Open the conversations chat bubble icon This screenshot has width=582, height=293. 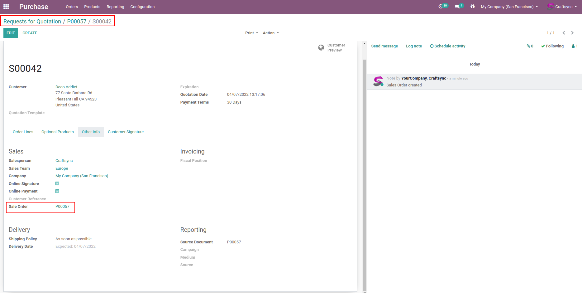point(457,7)
